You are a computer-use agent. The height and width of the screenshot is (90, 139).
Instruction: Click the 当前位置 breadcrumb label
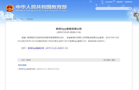(x=8, y=19)
